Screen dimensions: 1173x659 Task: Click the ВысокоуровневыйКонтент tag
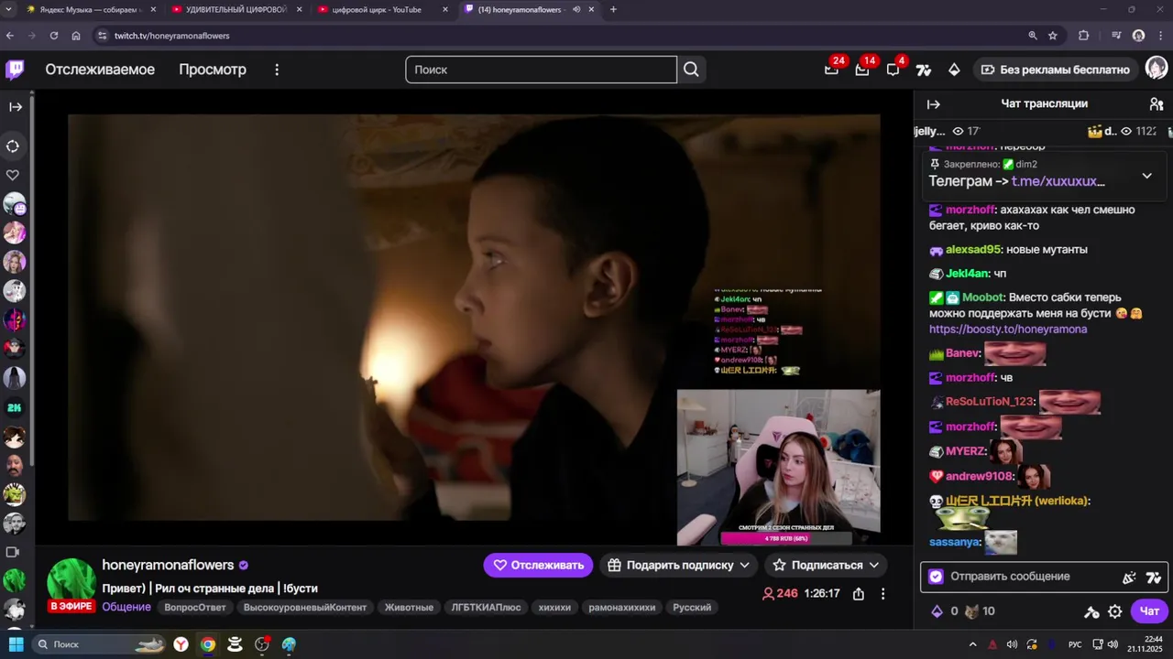pos(305,608)
